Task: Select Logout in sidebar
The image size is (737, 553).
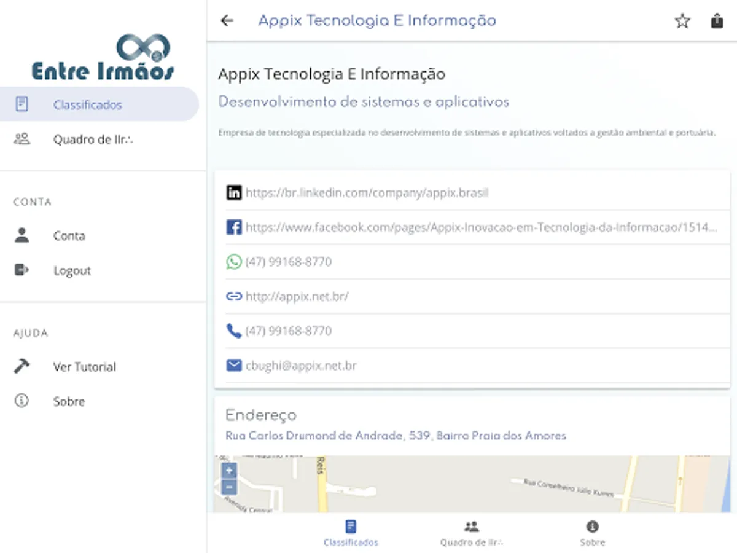Action: (99, 270)
